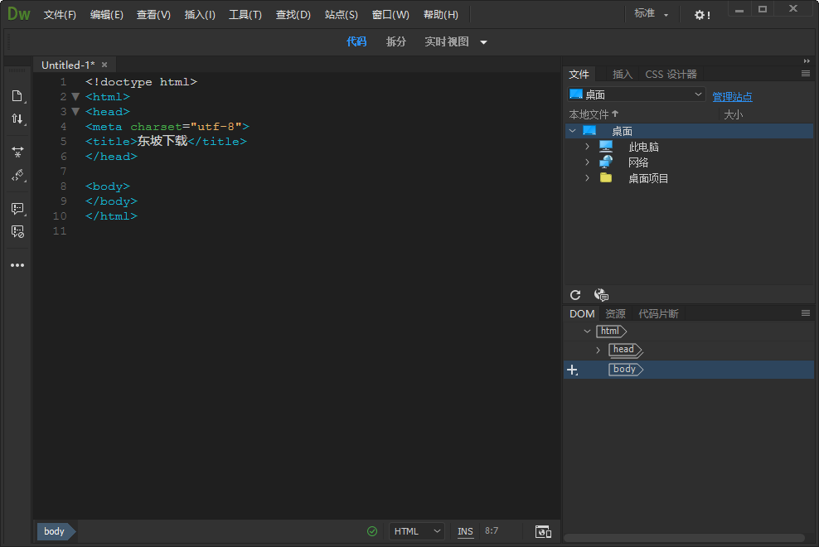
Task: Select the head element tag in DOM tree
Action: point(625,350)
